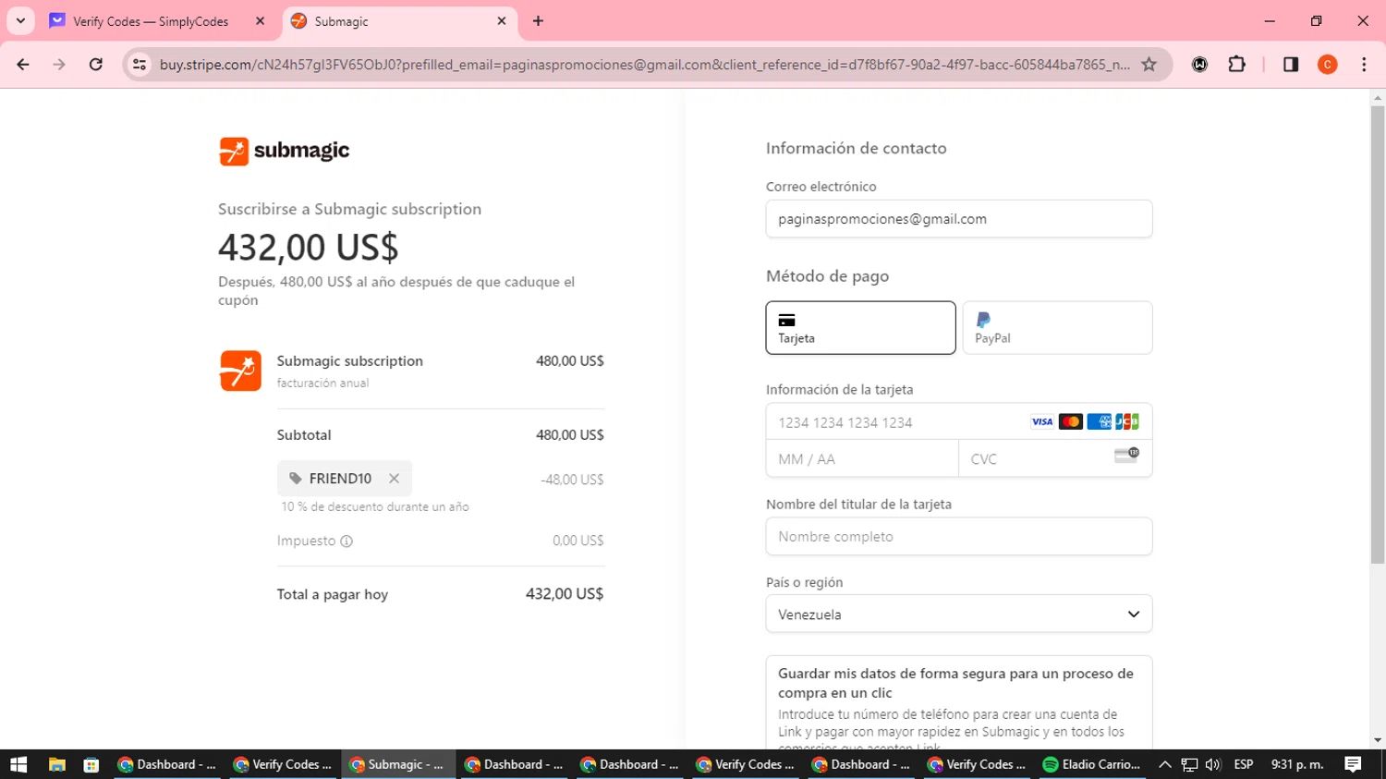Close the Submagic tab
This screenshot has width=1386, height=779.
click(x=501, y=21)
